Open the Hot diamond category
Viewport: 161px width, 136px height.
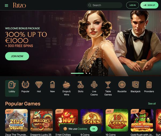(x=39, y=85)
